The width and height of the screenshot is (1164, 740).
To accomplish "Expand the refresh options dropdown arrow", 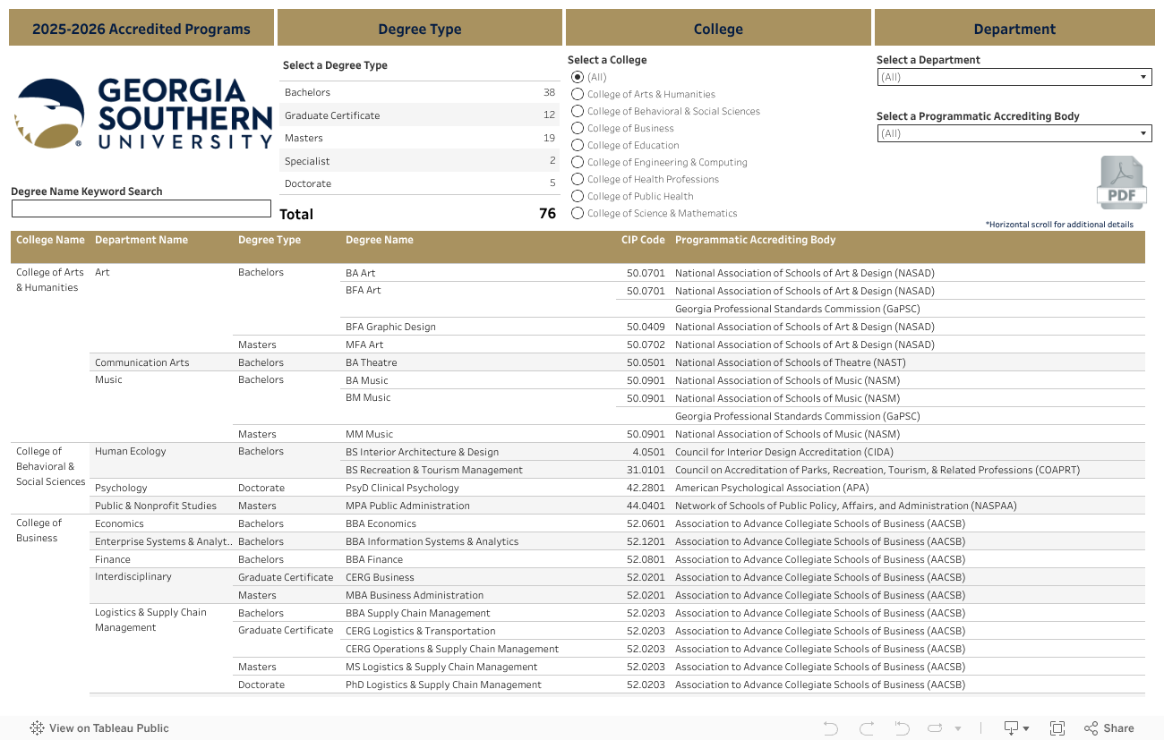I will tap(958, 728).
